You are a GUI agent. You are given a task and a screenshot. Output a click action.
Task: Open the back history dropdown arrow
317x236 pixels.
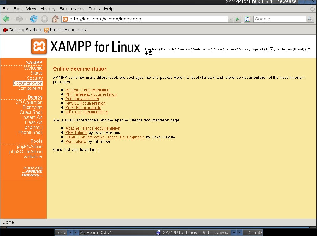click(x=13, y=19)
